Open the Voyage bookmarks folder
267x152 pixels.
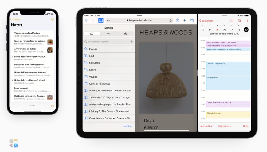109,77
